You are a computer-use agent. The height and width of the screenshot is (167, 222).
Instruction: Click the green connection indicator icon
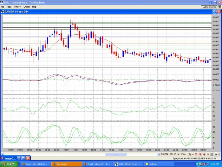(219, 7)
